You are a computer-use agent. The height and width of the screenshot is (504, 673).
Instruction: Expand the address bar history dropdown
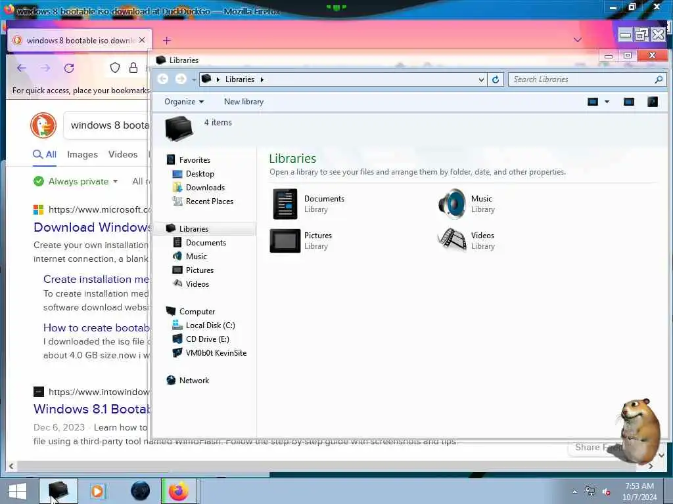click(481, 79)
